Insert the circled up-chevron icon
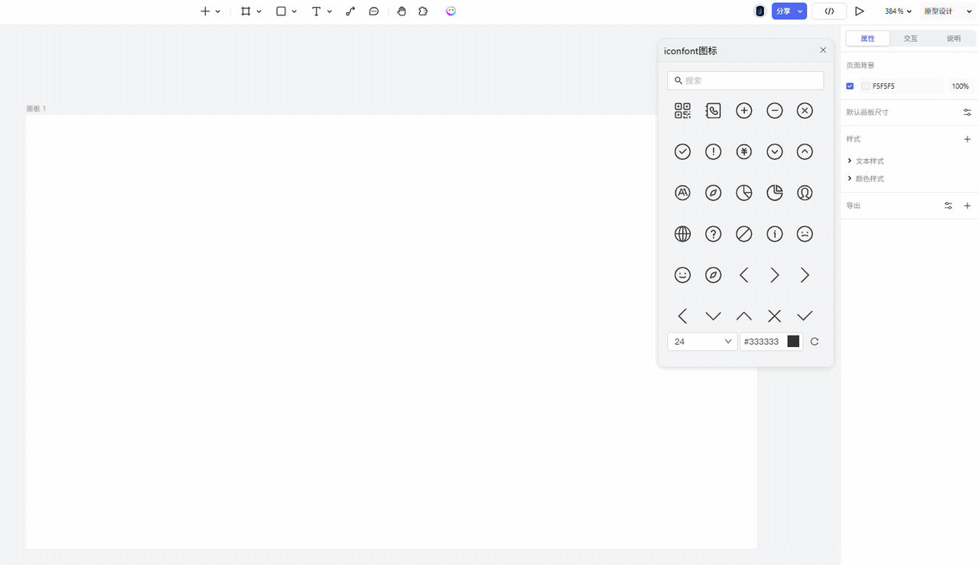The height and width of the screenshot is (565, 979). click(805, 152)
